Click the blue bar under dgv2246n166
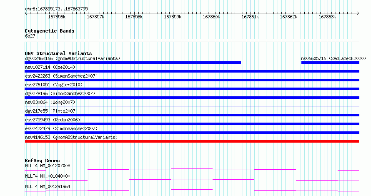Viewport: 371px width, 196px height. 133,63
